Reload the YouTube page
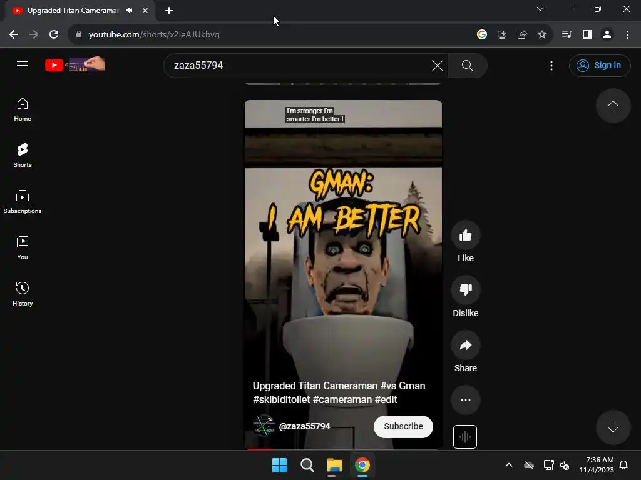Viewport: 641px width, 480px height. [54, 35]
